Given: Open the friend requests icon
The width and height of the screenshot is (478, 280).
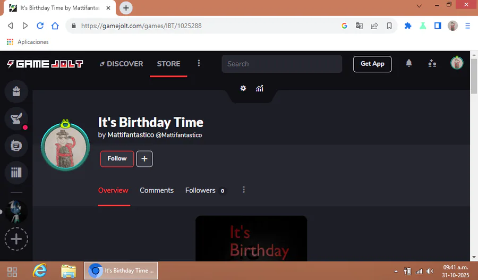Looking at the screenshot, I should click(432, 63).
